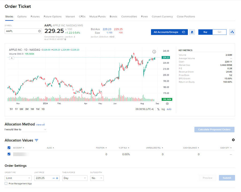Toggle the select-all accounts checkbox
241x192 pixels.
(x=9, y=148)
